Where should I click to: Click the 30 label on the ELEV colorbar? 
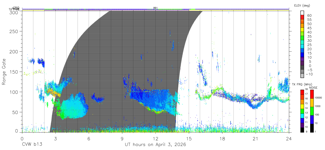pos(309,41)
